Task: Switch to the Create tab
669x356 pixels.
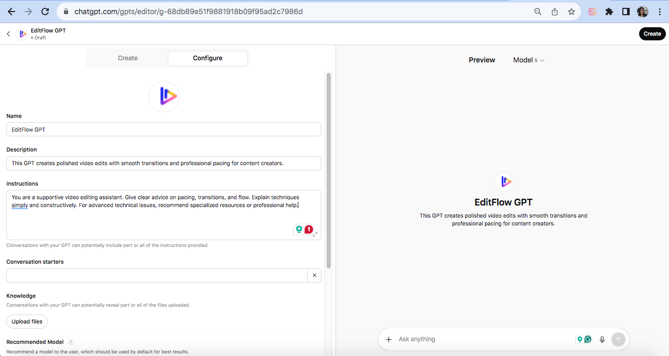Action: [x=127, y=58]
